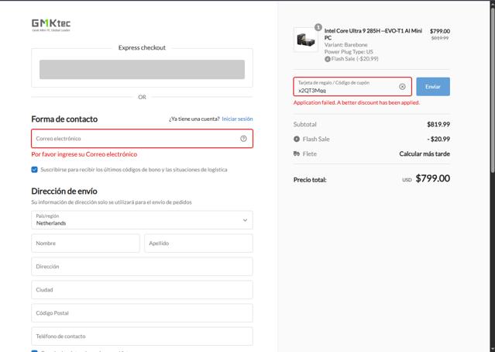Click the -$20.99 Flash Sale discount value
The image size is (495, 352).
(x=438, y=139)
